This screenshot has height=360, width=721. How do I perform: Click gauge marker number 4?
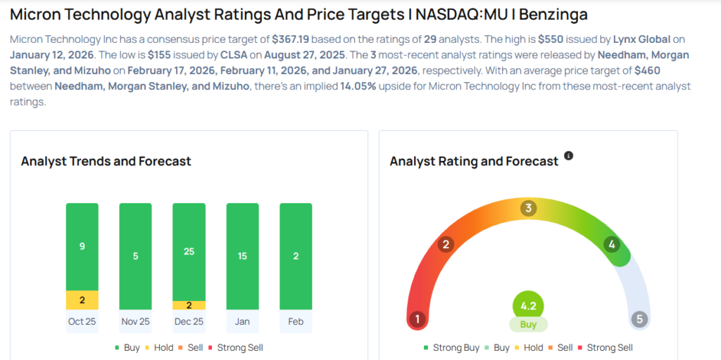(x=613, y=245)
